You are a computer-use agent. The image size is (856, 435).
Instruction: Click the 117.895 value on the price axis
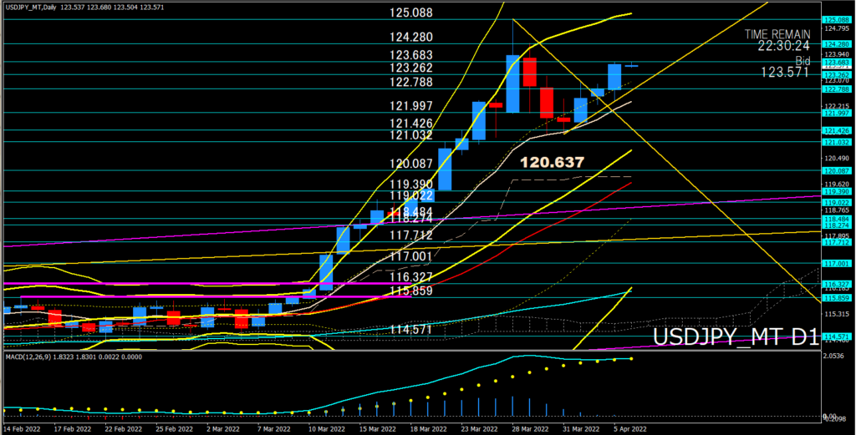pyautogui.click(x=836, y=236)
